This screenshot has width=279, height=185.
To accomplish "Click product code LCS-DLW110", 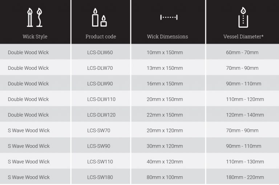I will pos(101,99).
